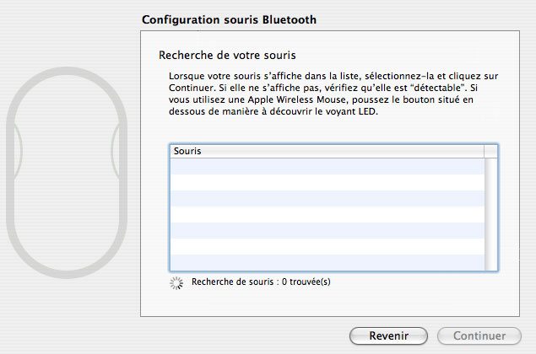The image size is (536, 354).
Task: Click the Continuer button
Action: (x=479, y=335)
